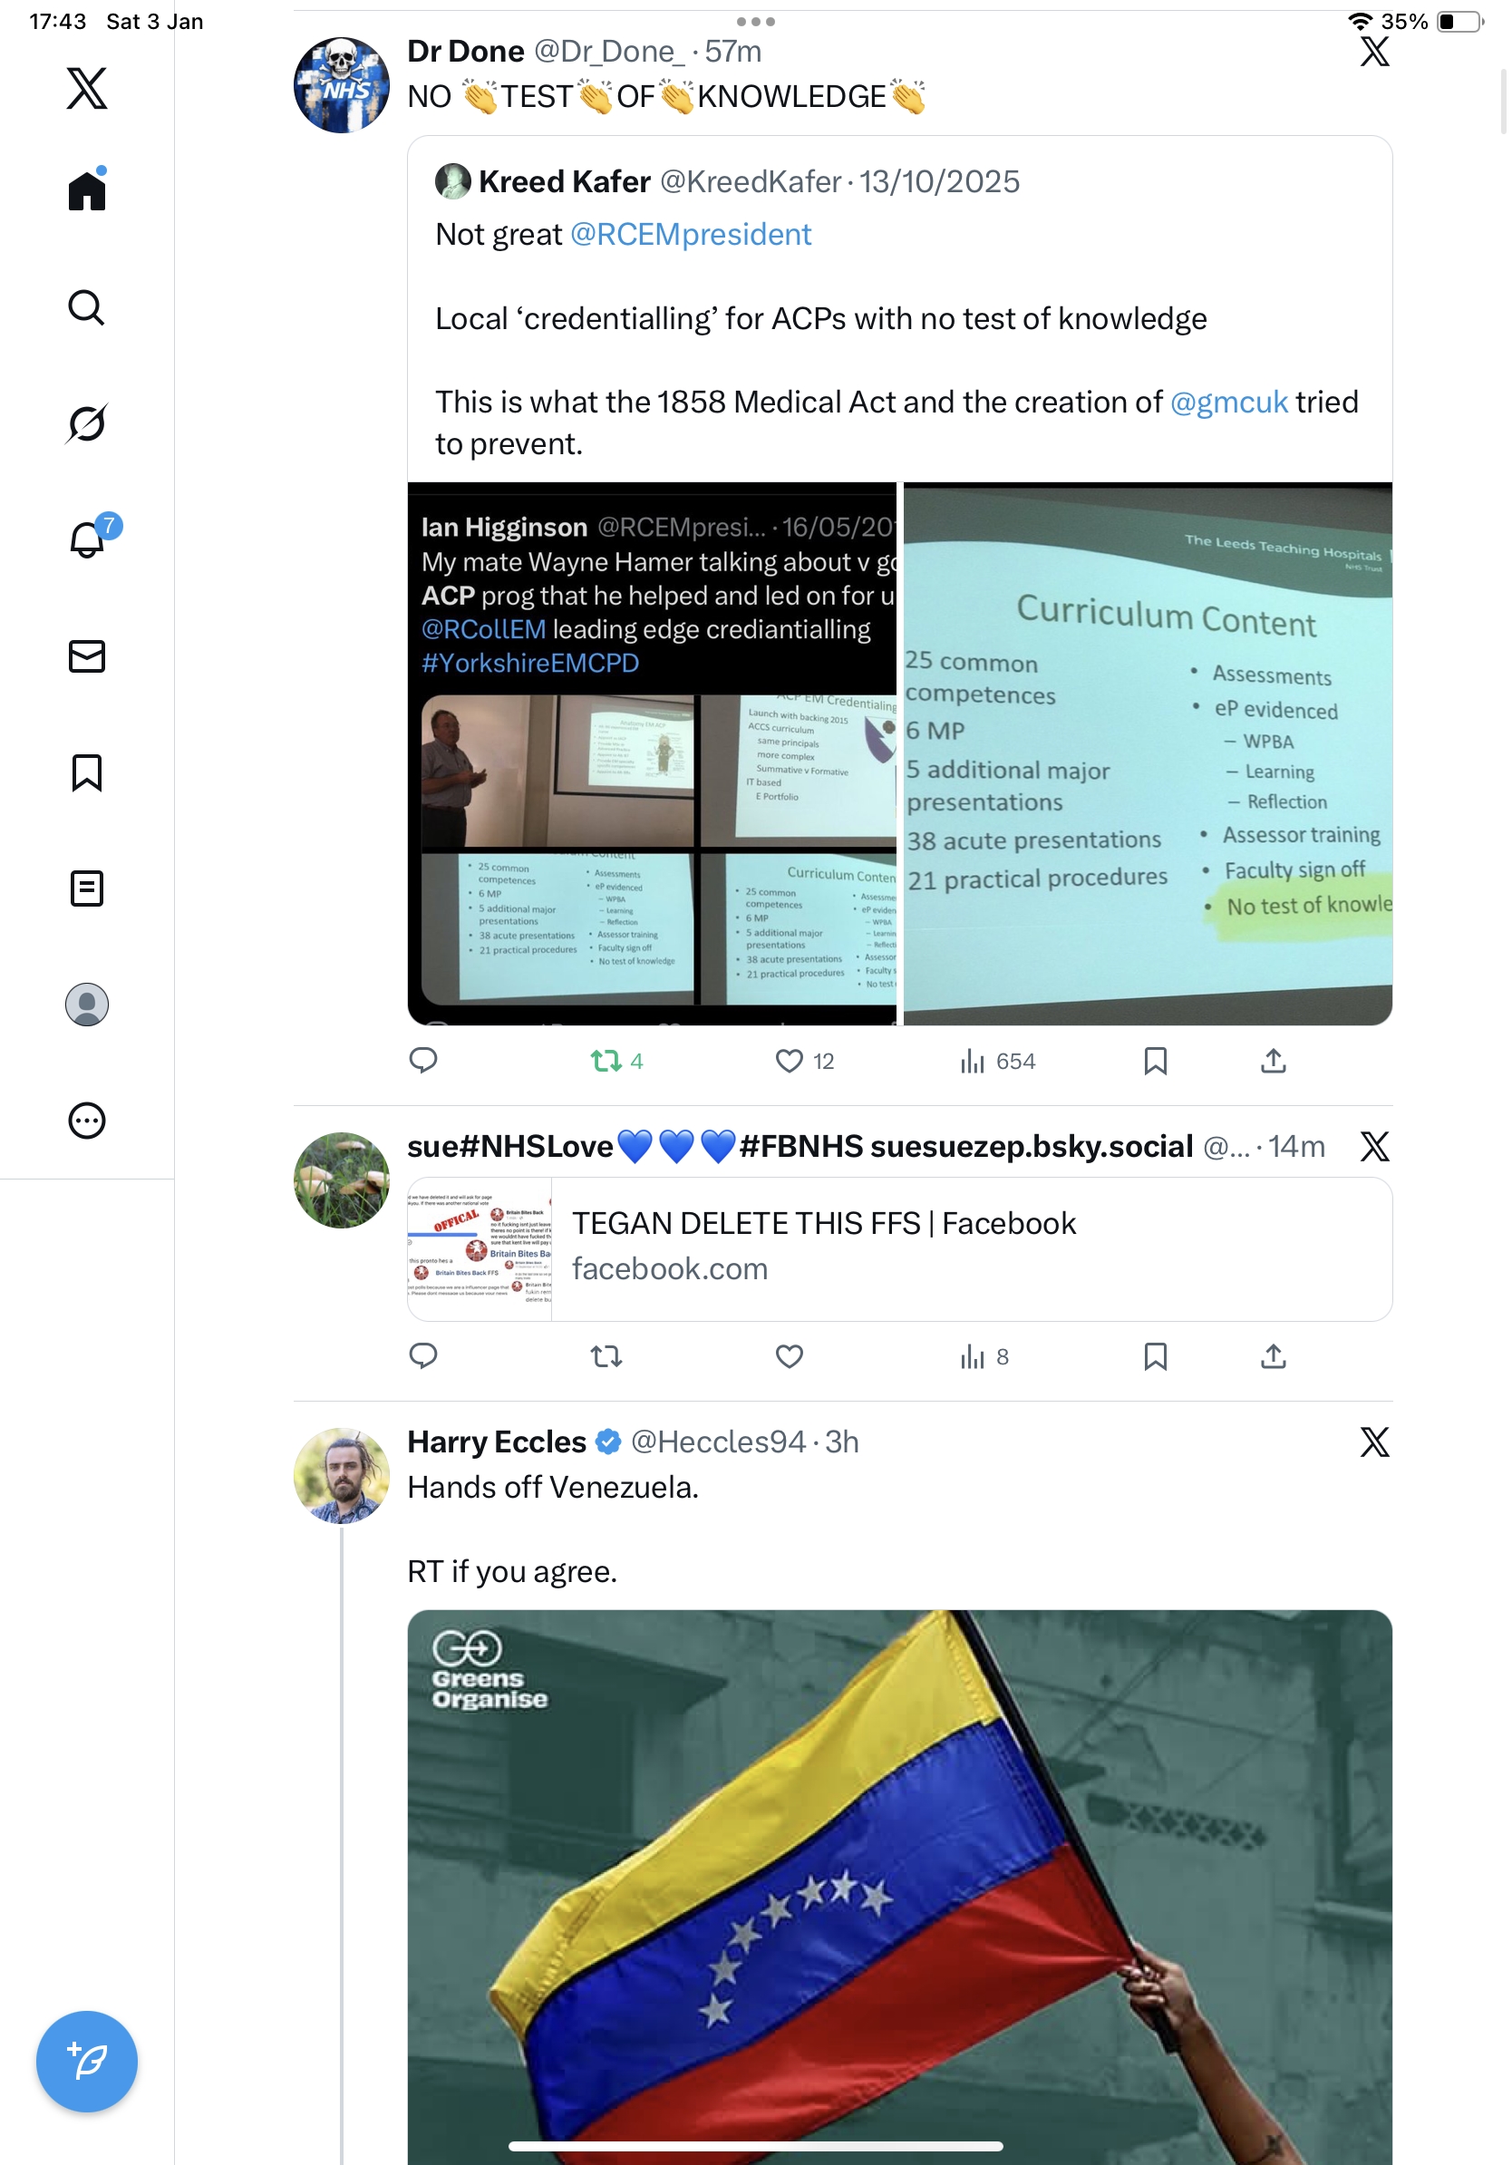Open the @RCEMpresident mention link
The height and width of the screenshot is (2165, 1512).
690,234
